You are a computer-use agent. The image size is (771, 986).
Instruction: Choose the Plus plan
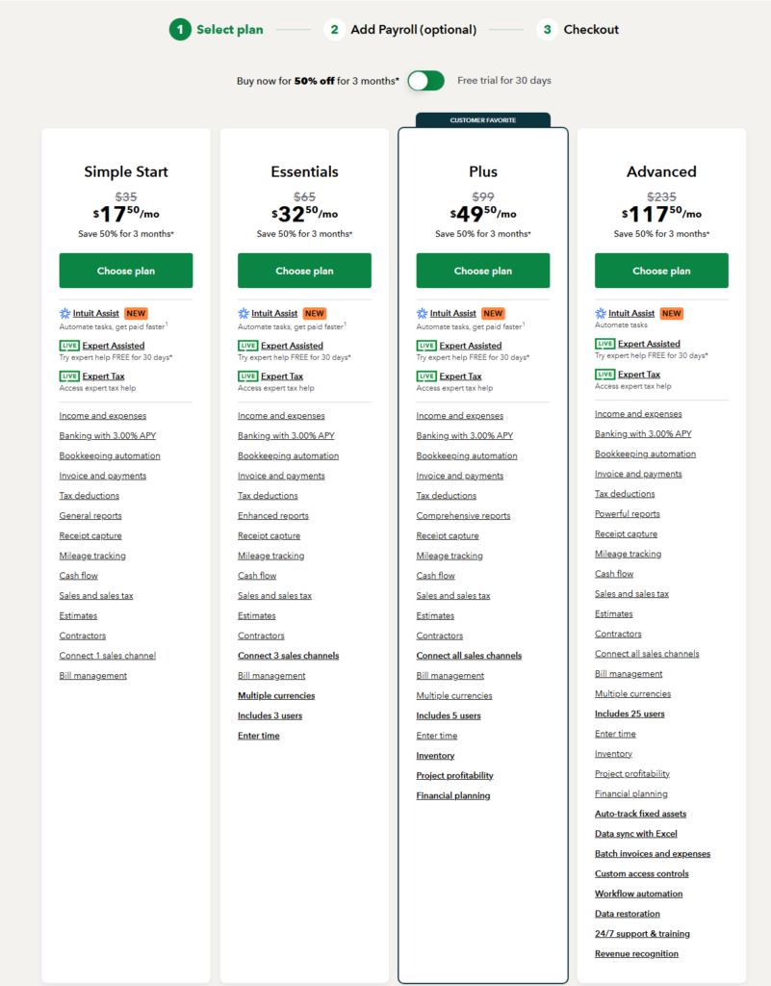(x=483, y=271)
